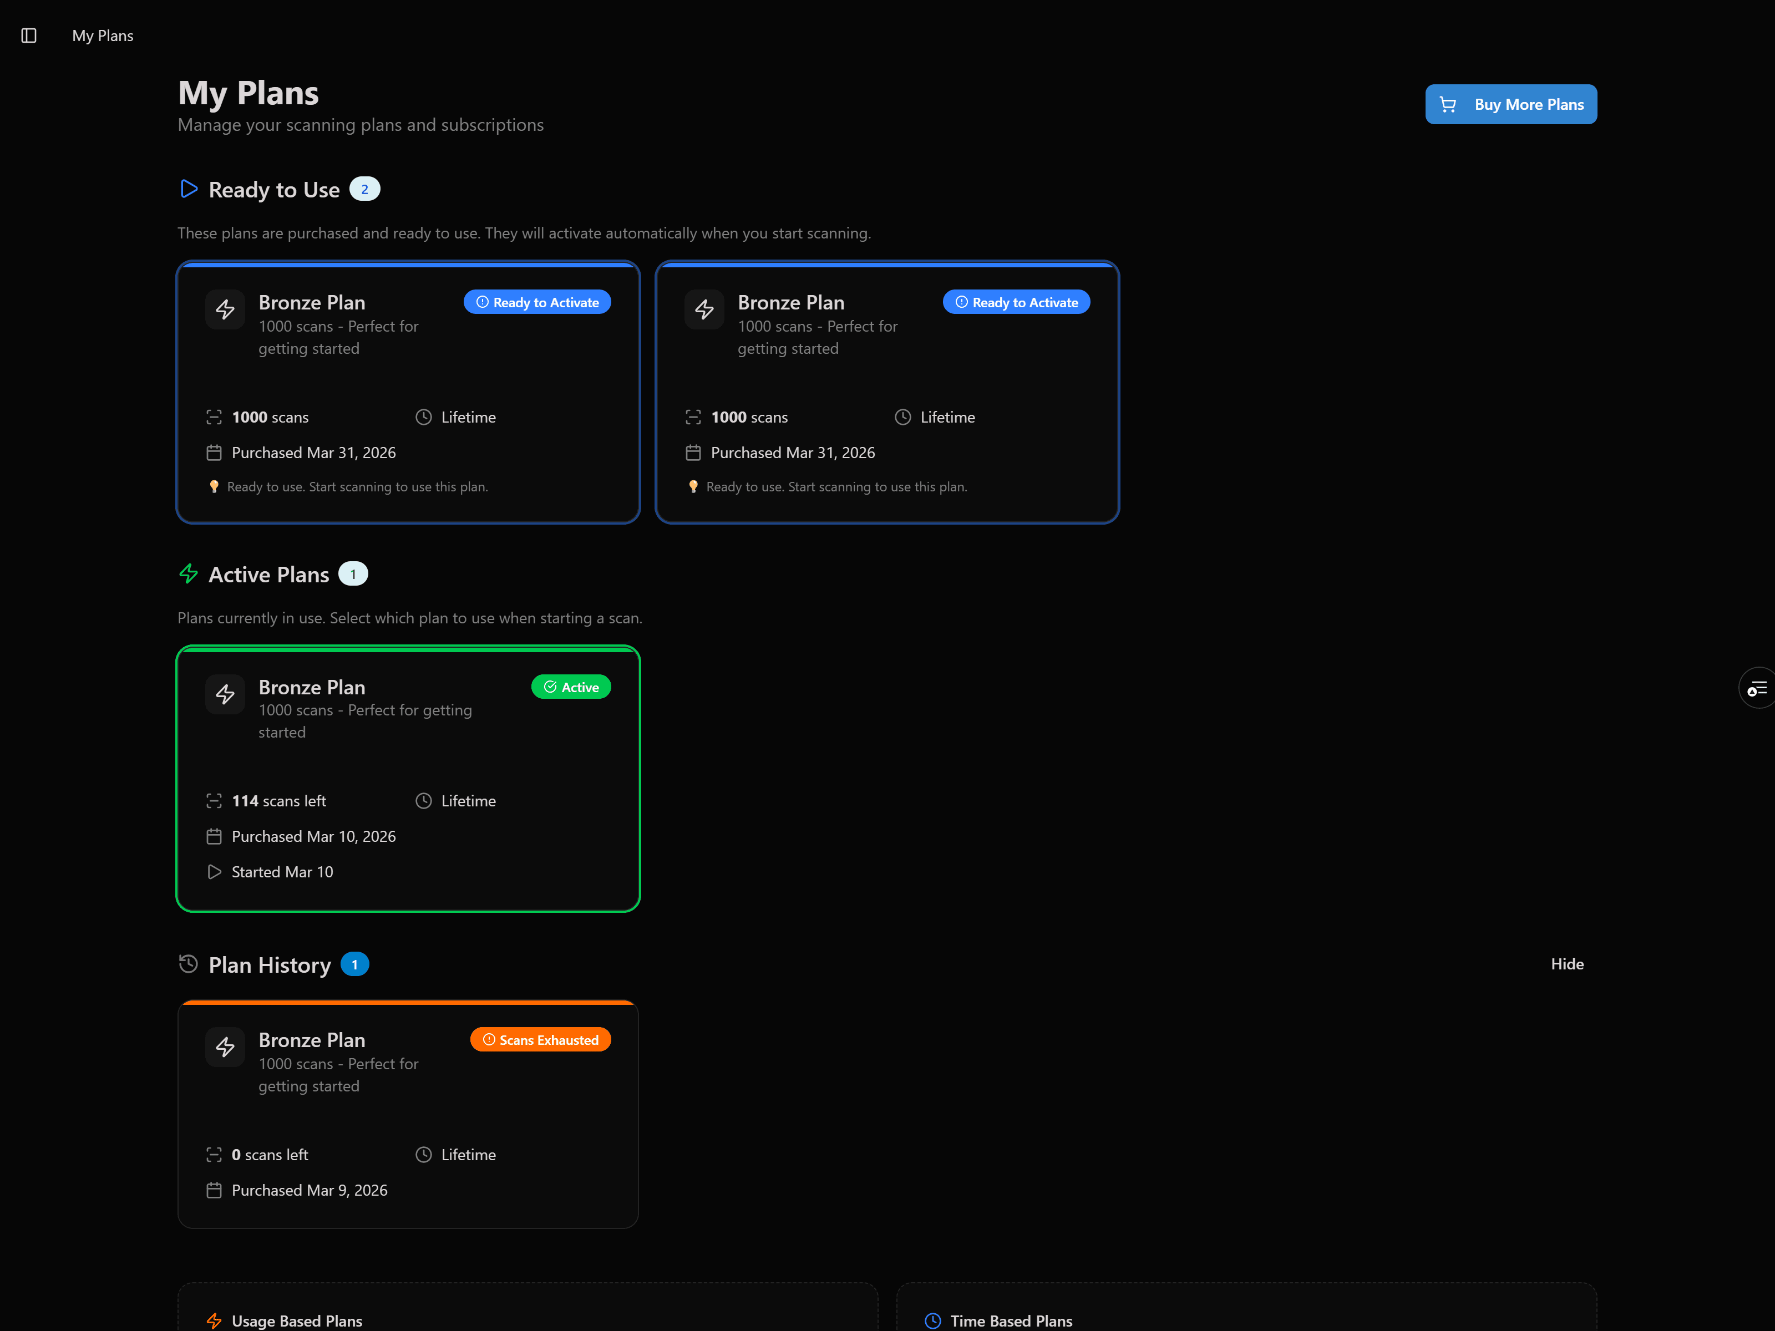
Task: Toggle the sidebar panel icon
Action: (29, 35)
